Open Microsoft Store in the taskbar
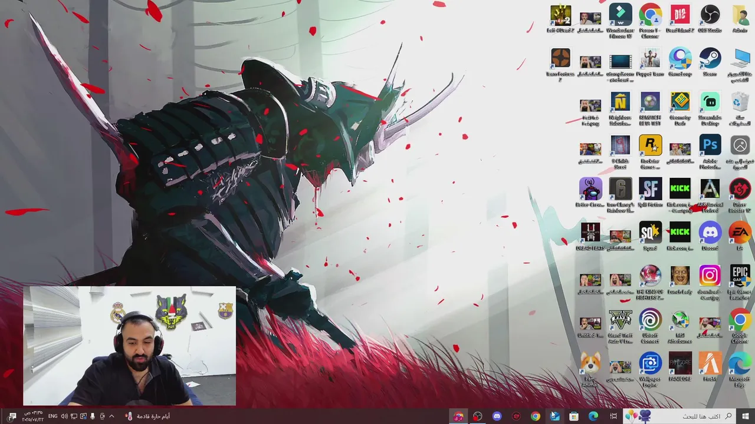 pos(574,416)
